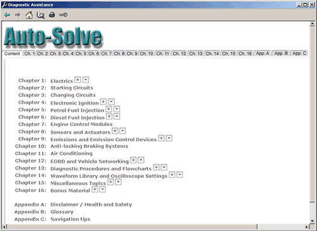Collapse Emissions chapter with minus button

pos(169,139)
